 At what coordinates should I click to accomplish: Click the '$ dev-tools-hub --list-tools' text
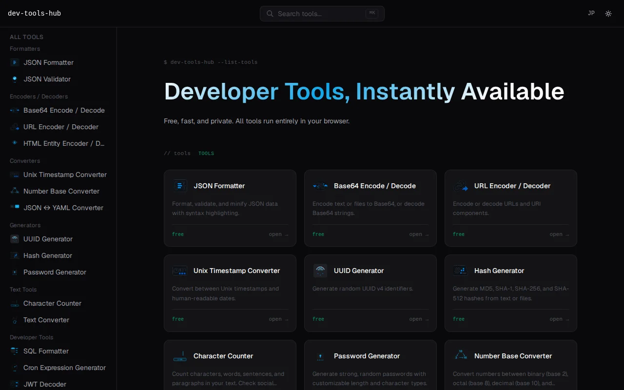pos(211,62)
